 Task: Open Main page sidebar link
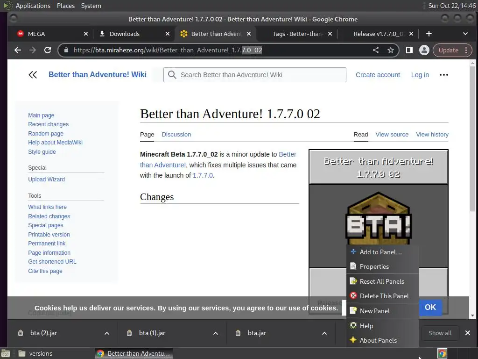pyautogui.click(x=41, y=115)
